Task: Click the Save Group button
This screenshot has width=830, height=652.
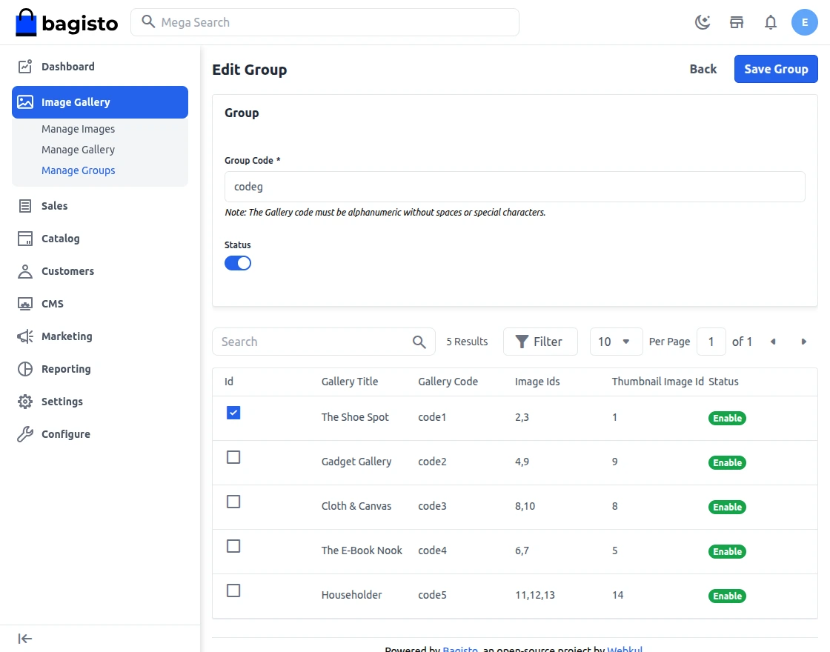Action: [x=776, y=68]
